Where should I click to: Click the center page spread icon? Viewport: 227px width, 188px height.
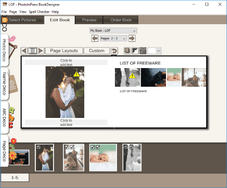click(x=33, y=51)
